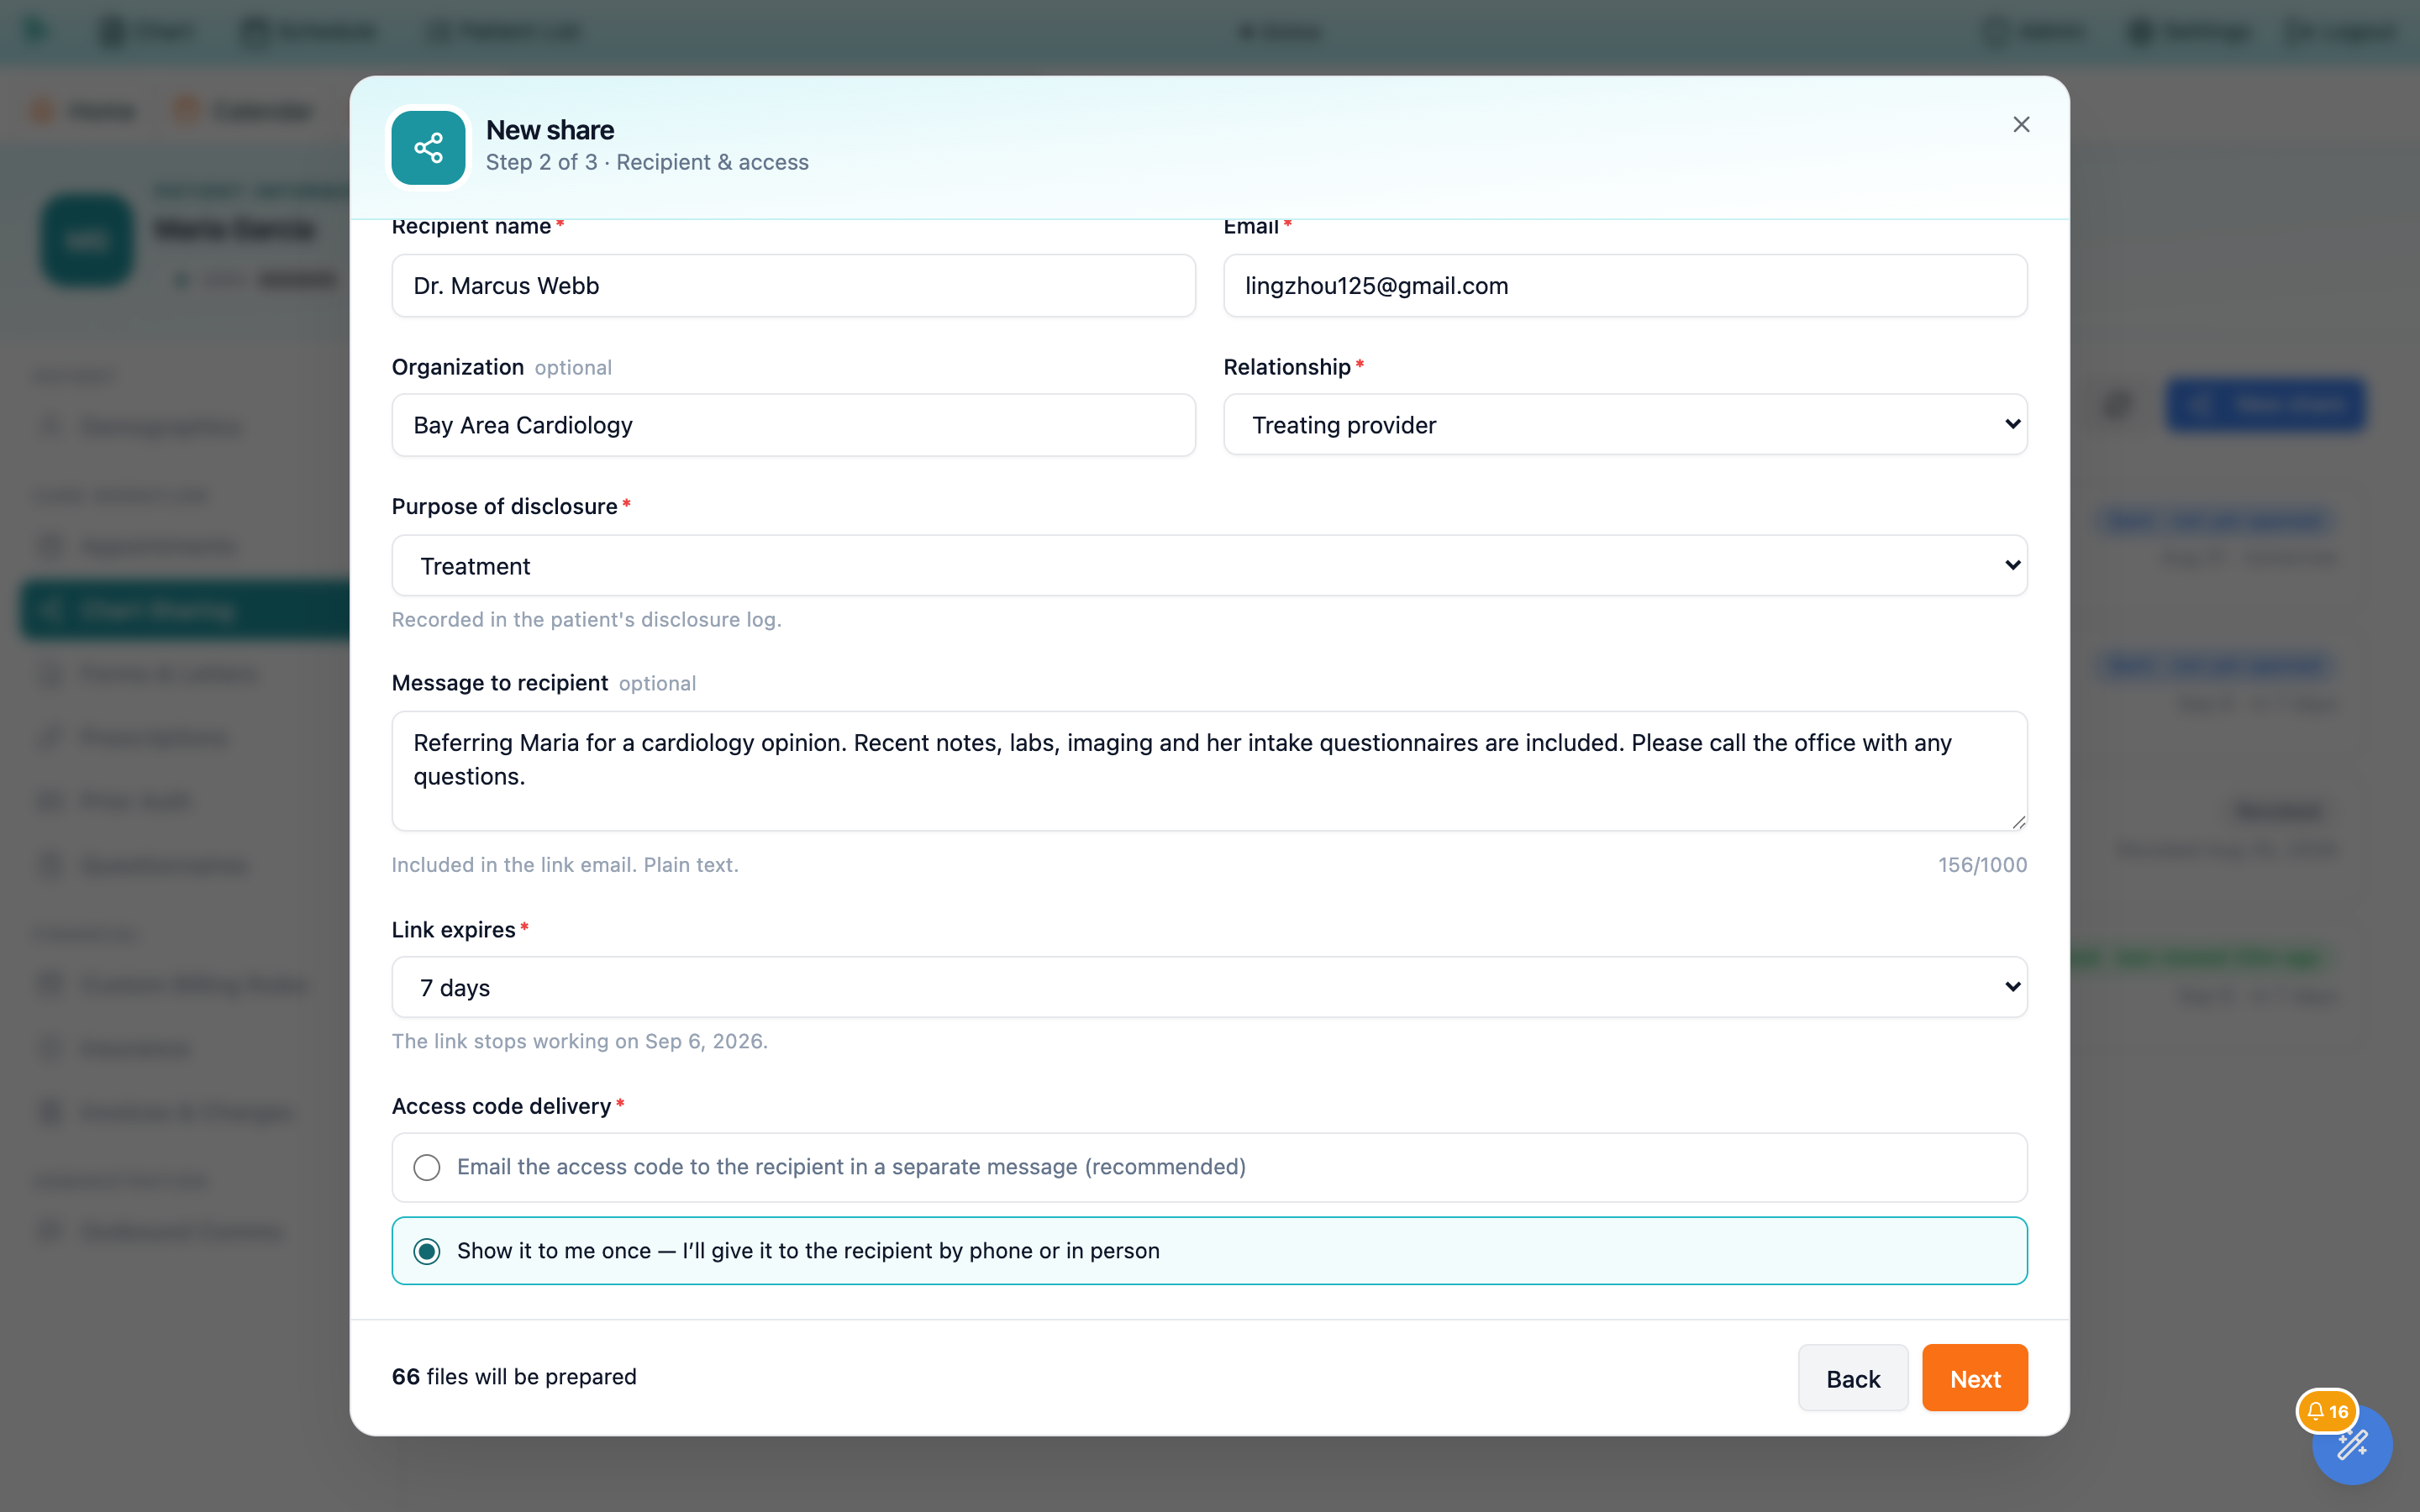Close the New share dialog
This screenshot has width=2420, height=1512.
2021,124
